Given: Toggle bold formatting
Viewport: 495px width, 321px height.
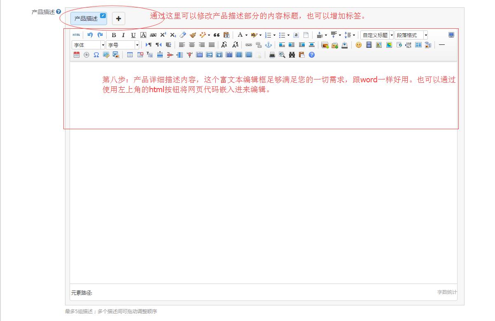Looking at the screenshot, I should tap(114, 35).
